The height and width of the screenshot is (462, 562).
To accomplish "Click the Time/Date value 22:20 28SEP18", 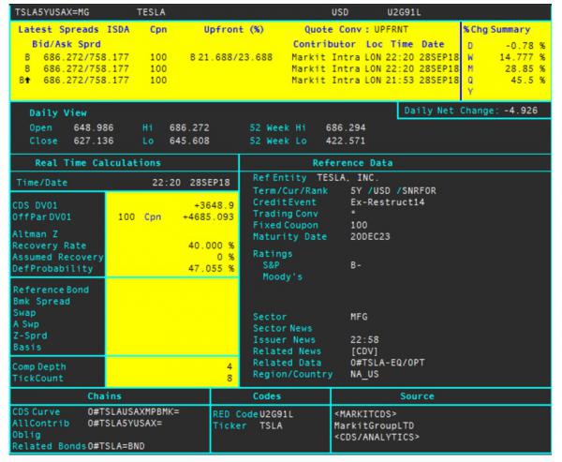I will tap(191, 182).
